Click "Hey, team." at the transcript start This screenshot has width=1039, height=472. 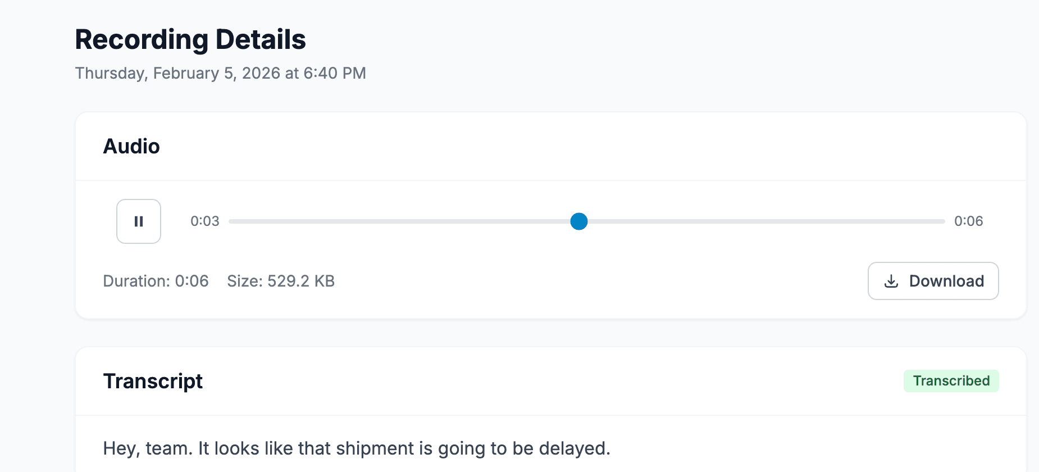tap(148, 448)
